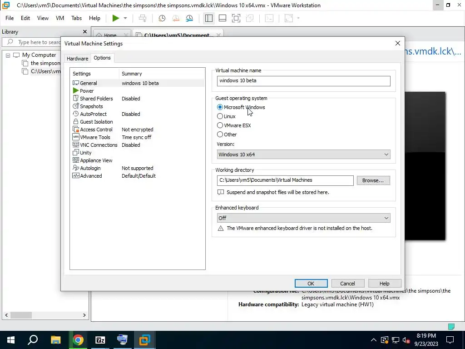
Task: Select VMware Tools in settings list
Action: click(x=137, y=137)
